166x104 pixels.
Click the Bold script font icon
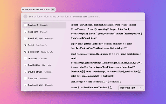coord(25,52)
